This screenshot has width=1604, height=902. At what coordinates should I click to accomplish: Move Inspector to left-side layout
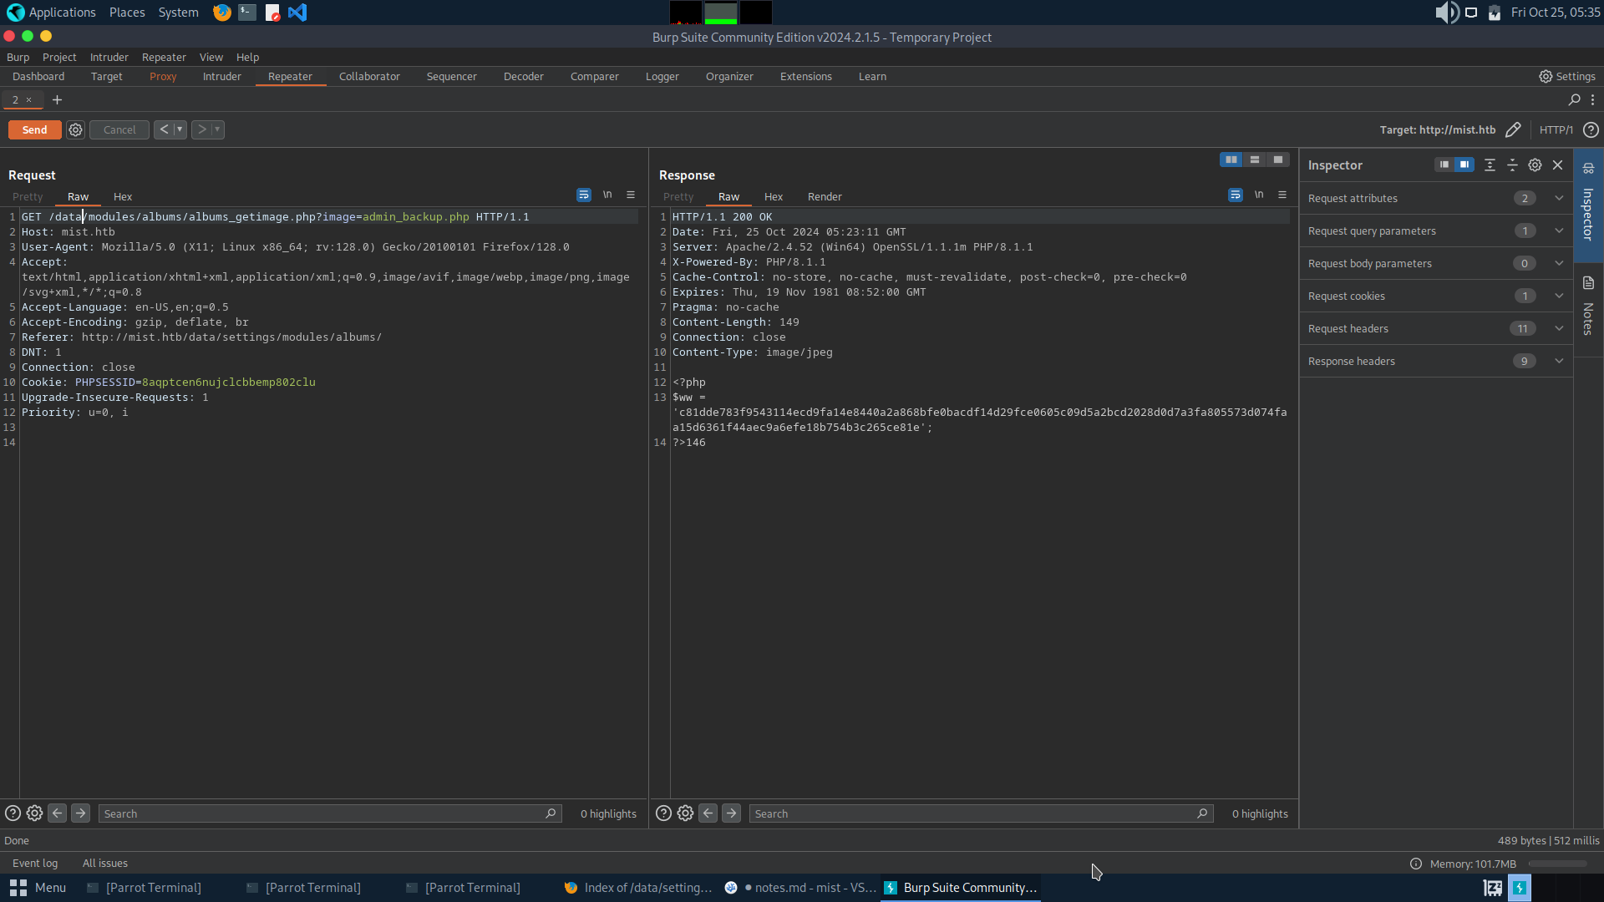pos(1444,165)
